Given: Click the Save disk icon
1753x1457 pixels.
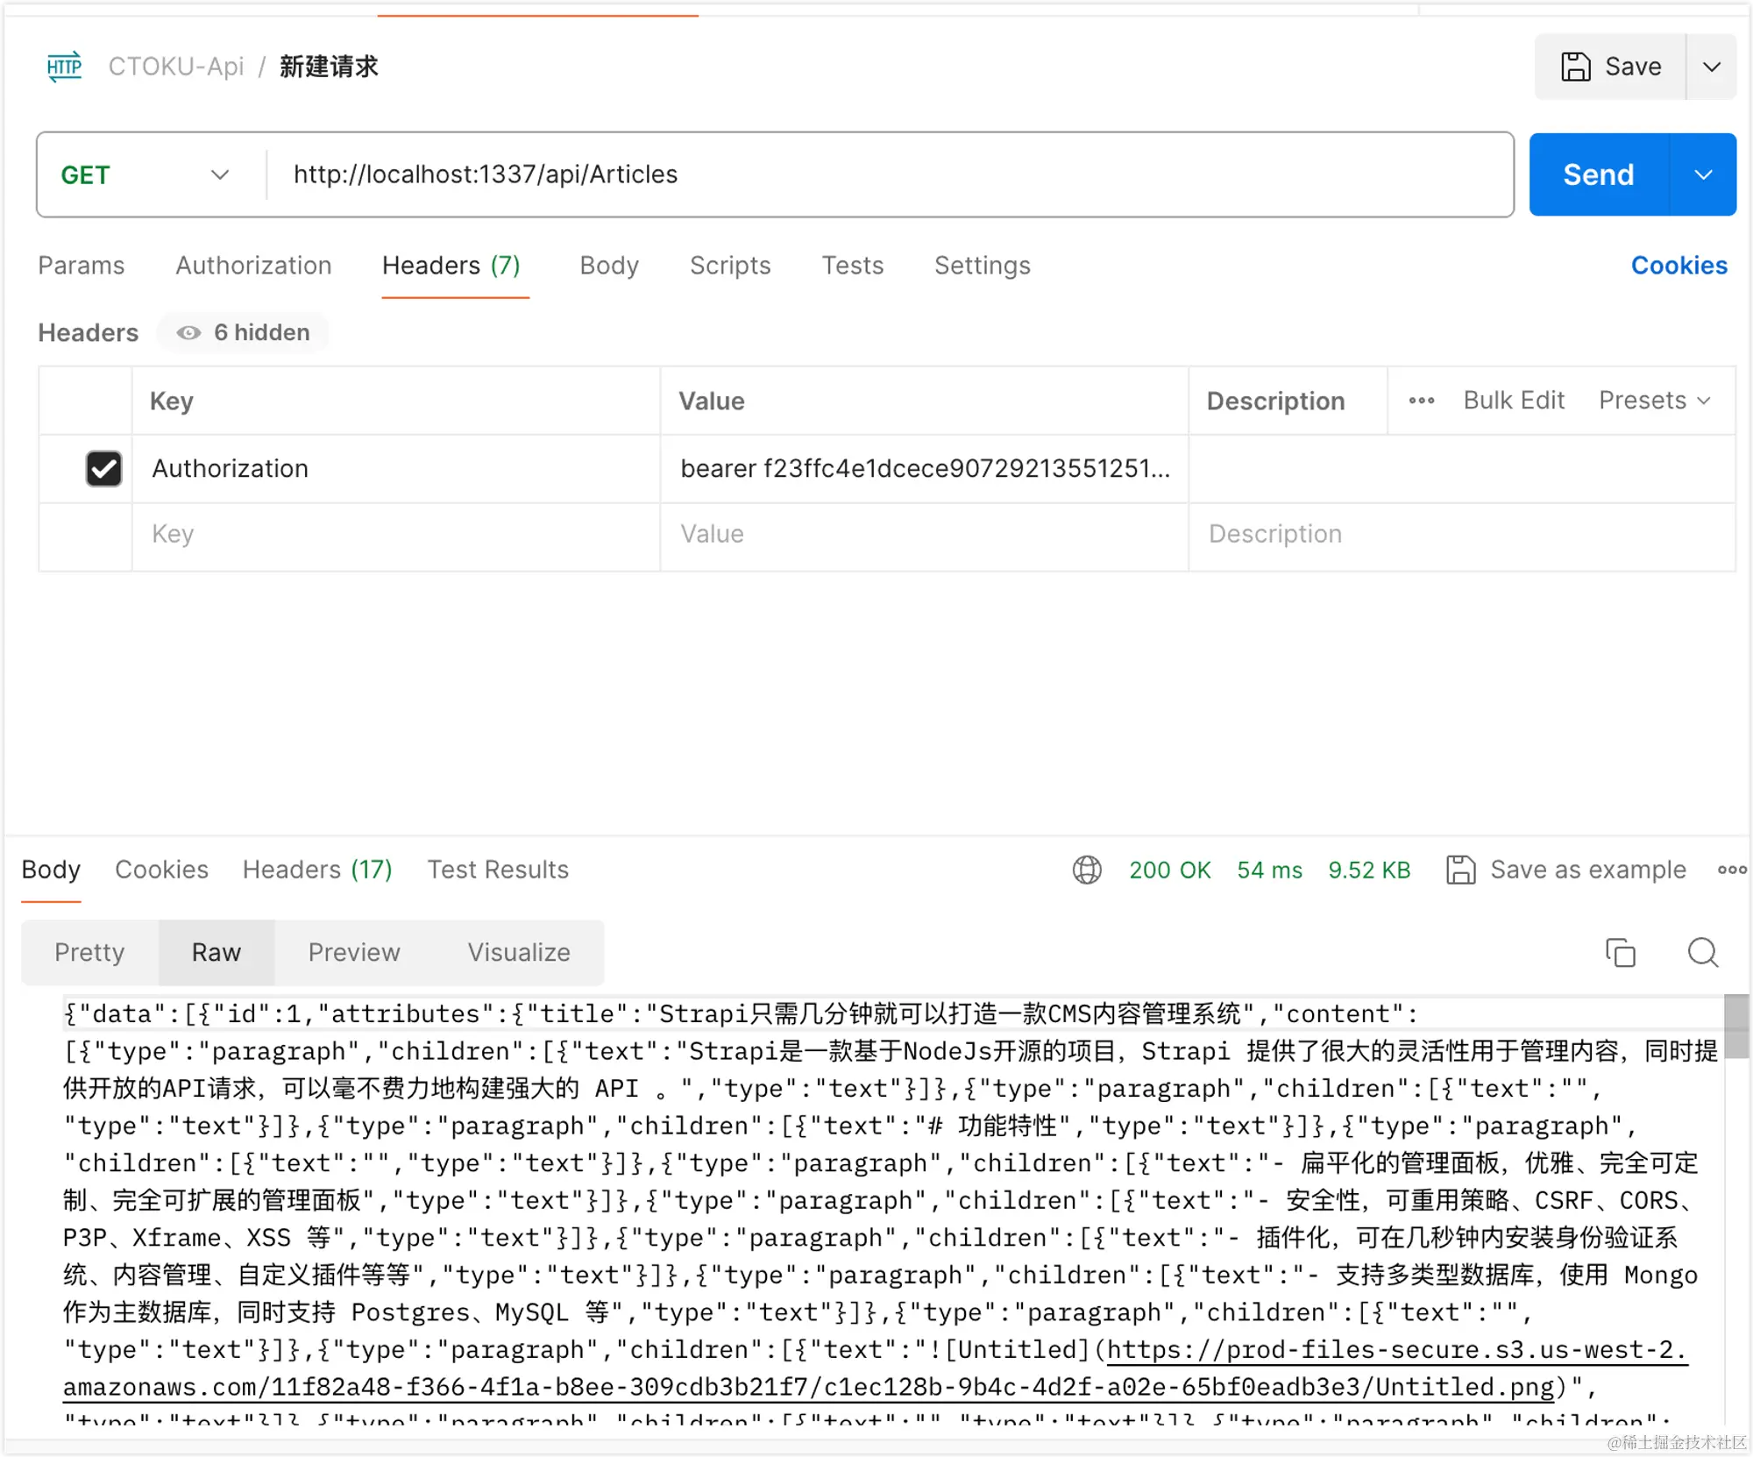Looking at the screenshot, I should click(x=1575, y=66).
